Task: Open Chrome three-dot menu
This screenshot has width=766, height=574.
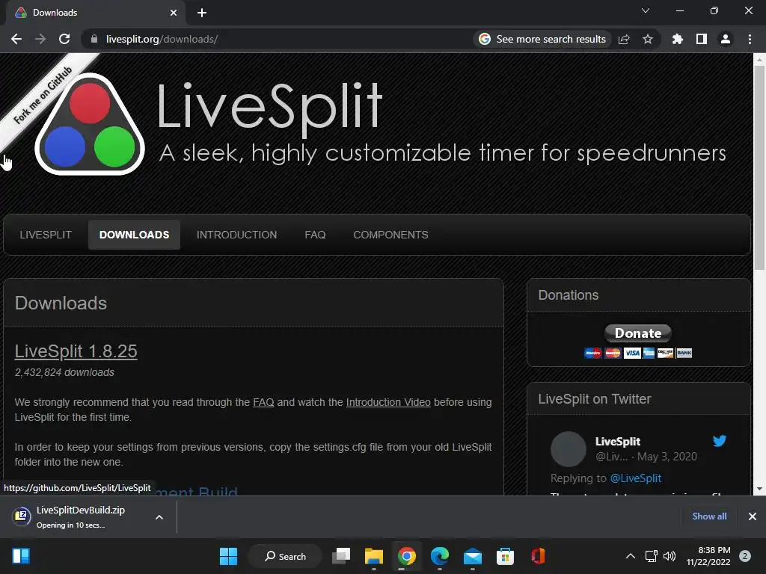Action: click(x=750, y=39)
